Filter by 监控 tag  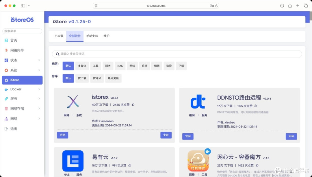pyautogui.click(x=169, y=66)
